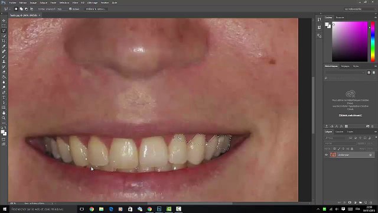Open the Fichier menu
378x213 pixels.
point(12,2)
